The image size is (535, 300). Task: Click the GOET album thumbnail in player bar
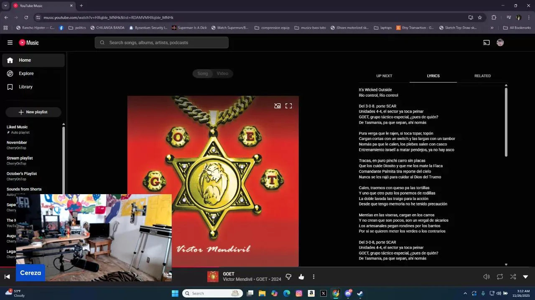(213, 277)
